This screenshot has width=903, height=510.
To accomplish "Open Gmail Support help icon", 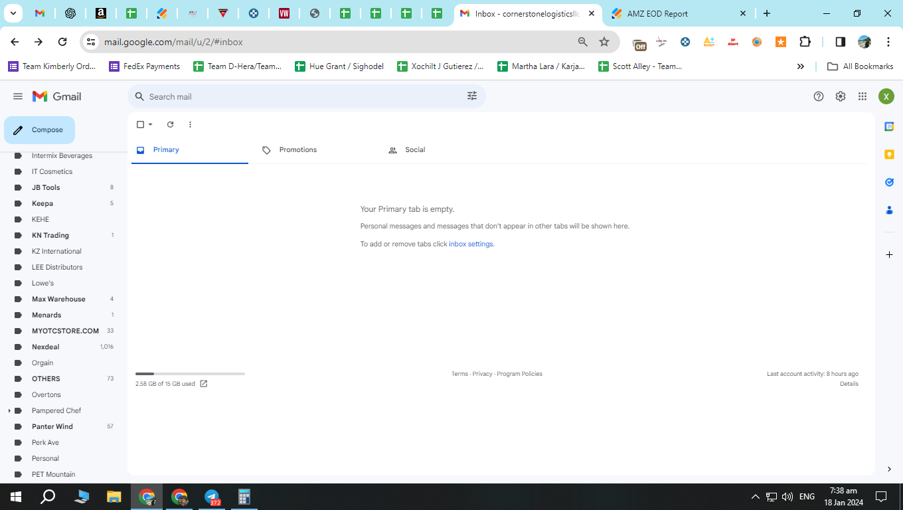I will point(819,96).
